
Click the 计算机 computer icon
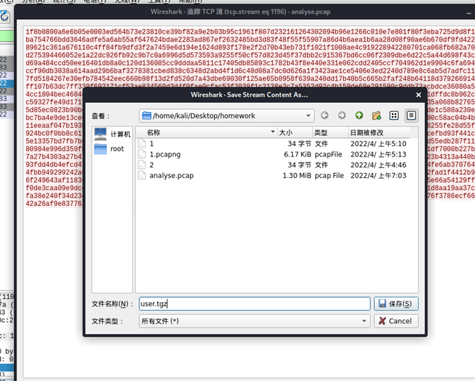point(100,134)
